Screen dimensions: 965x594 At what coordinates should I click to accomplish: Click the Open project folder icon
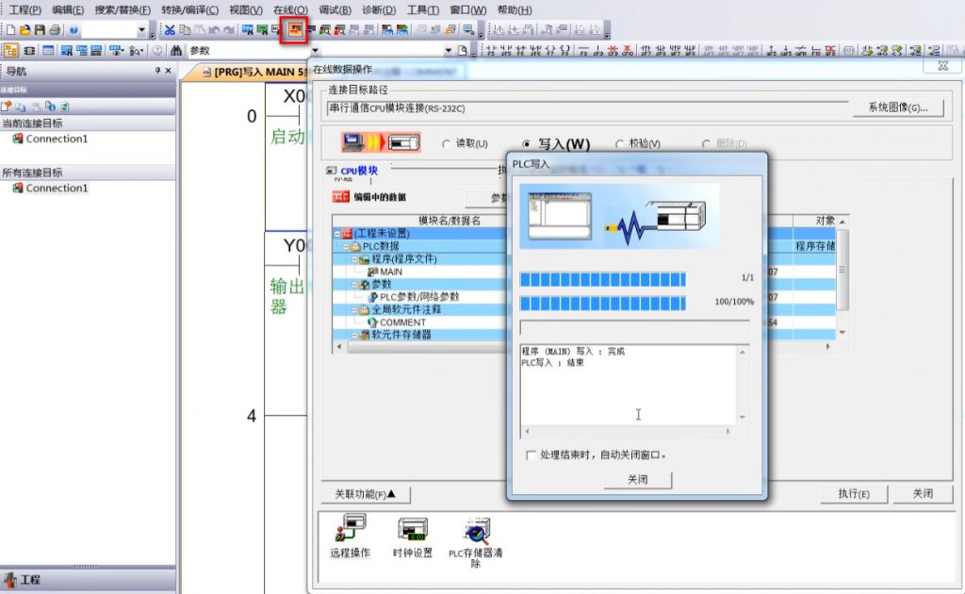[x=25, y=29]
